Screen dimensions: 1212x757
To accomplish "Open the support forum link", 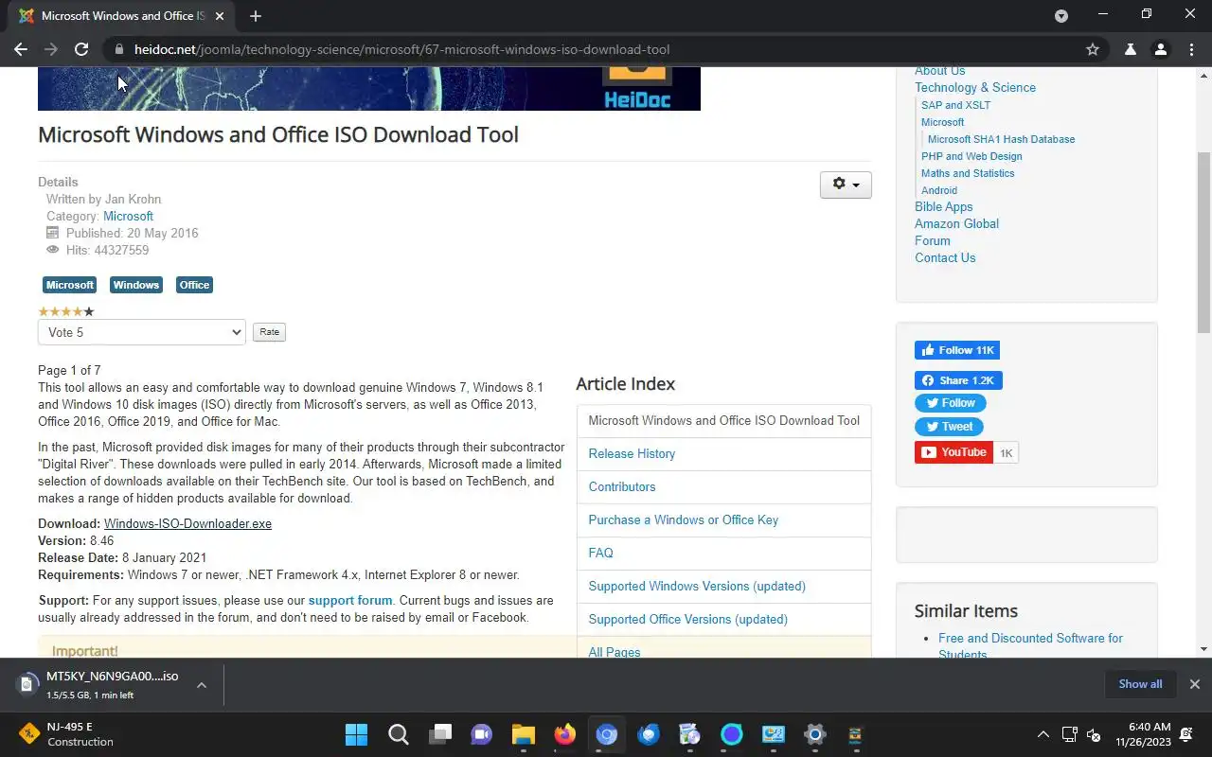I will (x=350, y=600).
